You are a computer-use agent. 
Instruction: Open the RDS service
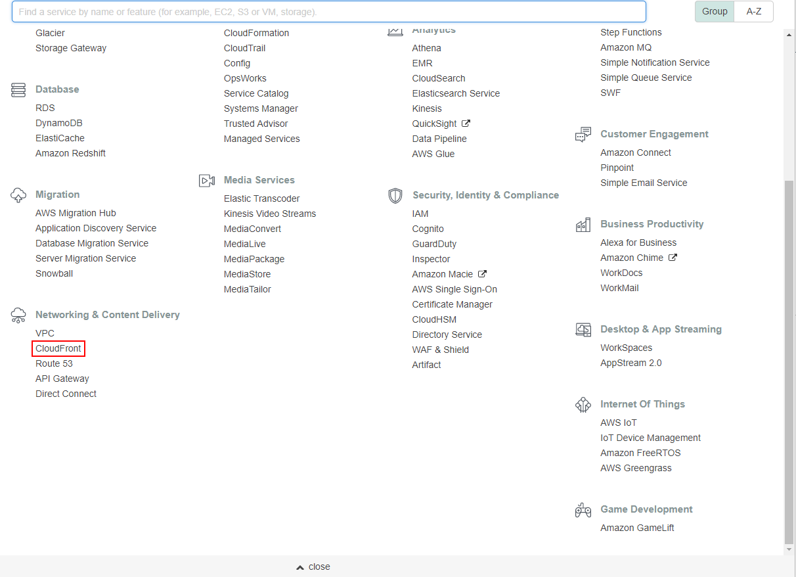click(x=45, y=108)
